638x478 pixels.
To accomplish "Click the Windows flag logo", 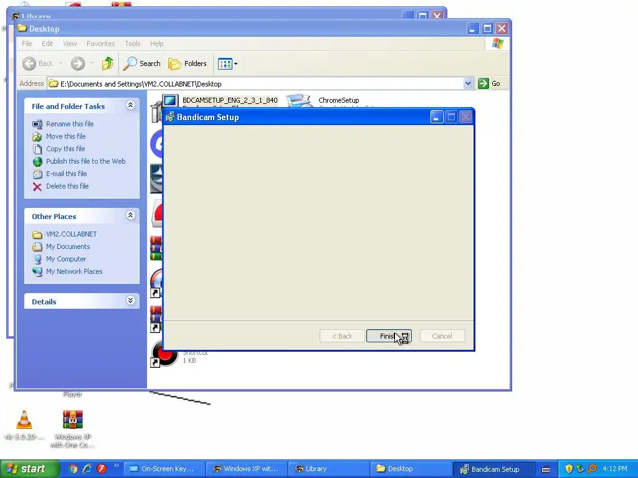I will (x=497, y=44).
